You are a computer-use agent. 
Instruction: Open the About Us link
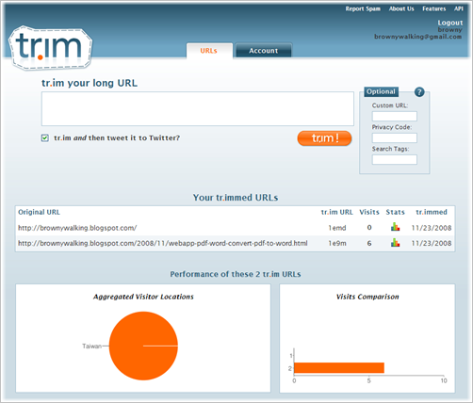pyautogui.click(x=401, y=8)
